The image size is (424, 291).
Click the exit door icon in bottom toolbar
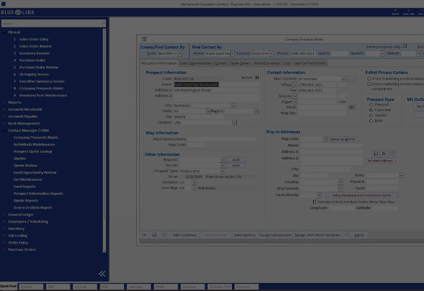(145, 235)
